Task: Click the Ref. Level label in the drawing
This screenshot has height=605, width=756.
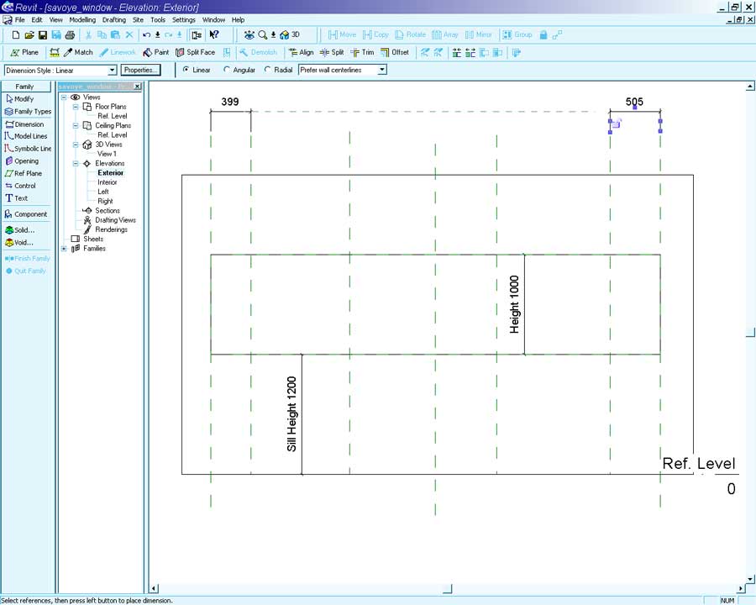Action: pos(699,464)
